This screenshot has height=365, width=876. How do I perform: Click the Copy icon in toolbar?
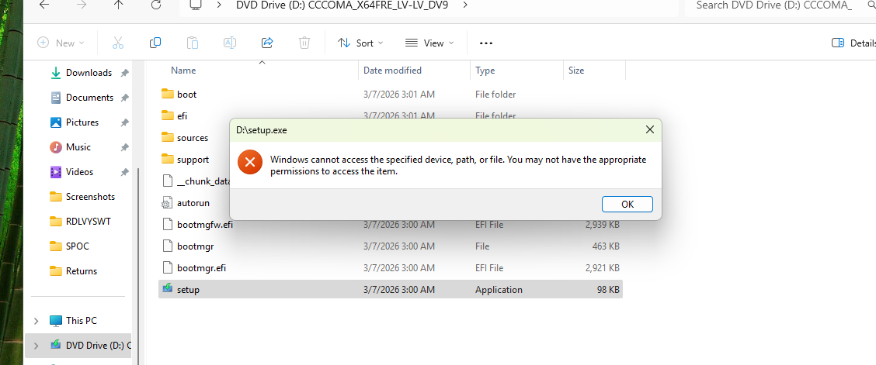pos(155,43)
